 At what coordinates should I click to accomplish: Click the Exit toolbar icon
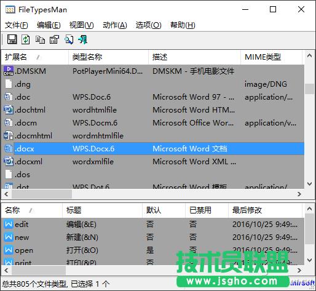pyautogui.click(x=83, y=39)
